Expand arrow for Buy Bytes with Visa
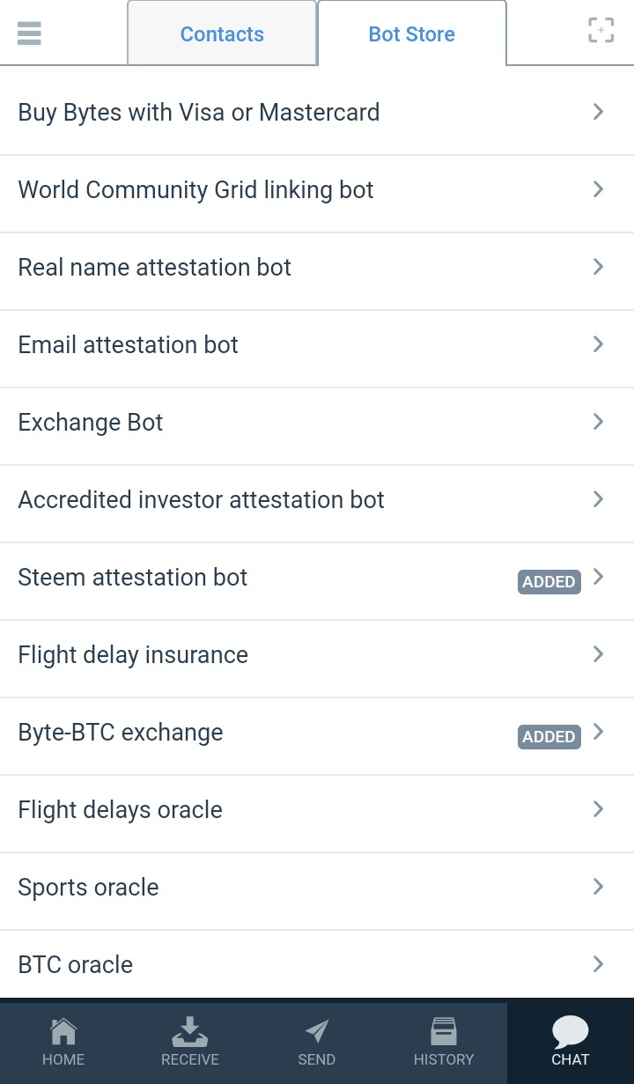The image size is (634, 1084). click(598, 112)
